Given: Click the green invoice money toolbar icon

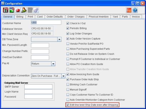Looking at the screenshot, I should coord(12,10).
